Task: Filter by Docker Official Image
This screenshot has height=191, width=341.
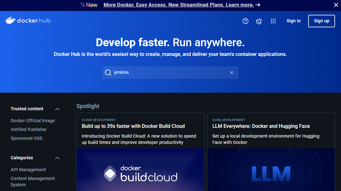Action: (x=33, y=120)
